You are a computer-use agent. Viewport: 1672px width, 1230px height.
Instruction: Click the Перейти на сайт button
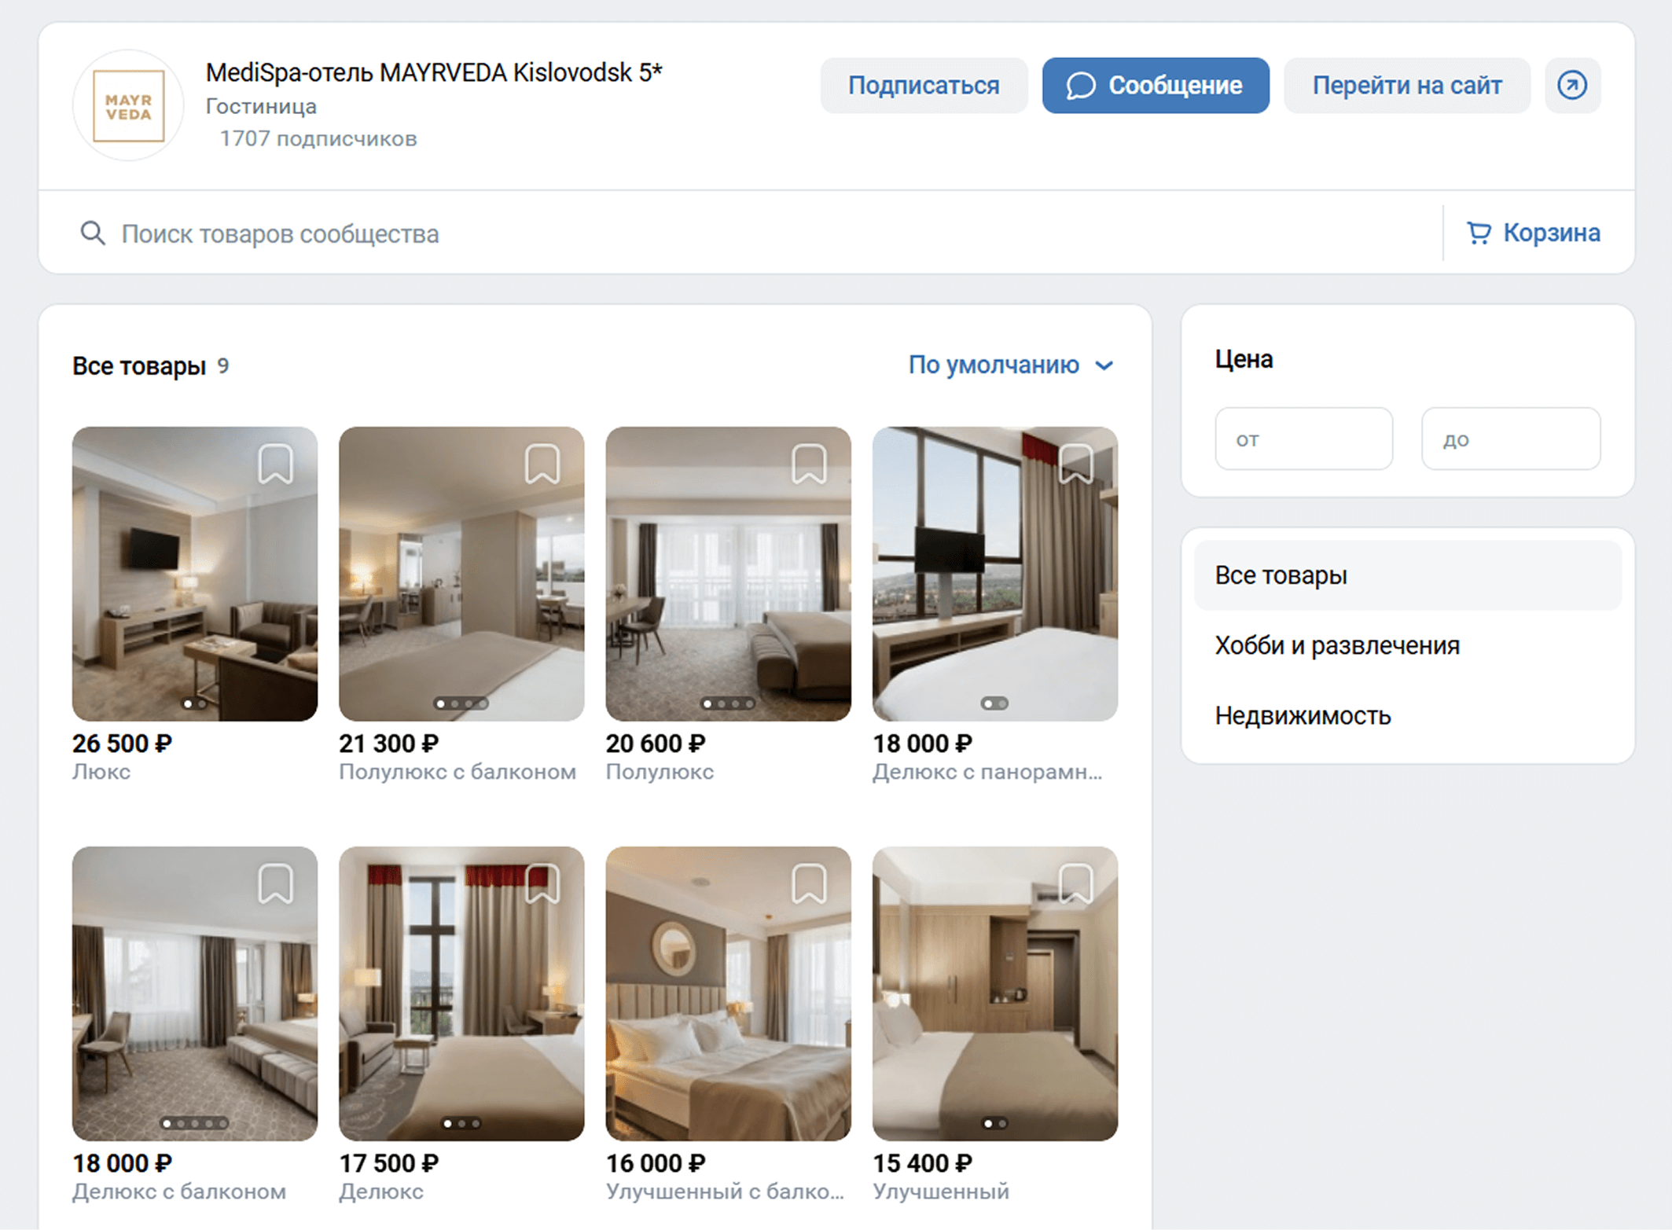pos(1406,86)
